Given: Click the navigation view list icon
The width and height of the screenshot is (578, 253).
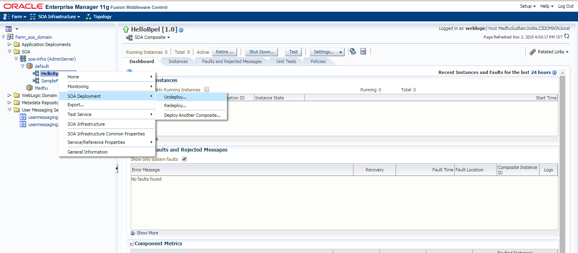Looking at the screenshot, I should click(8, 29).
